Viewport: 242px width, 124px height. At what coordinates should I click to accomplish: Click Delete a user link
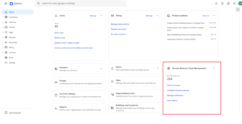60,38
